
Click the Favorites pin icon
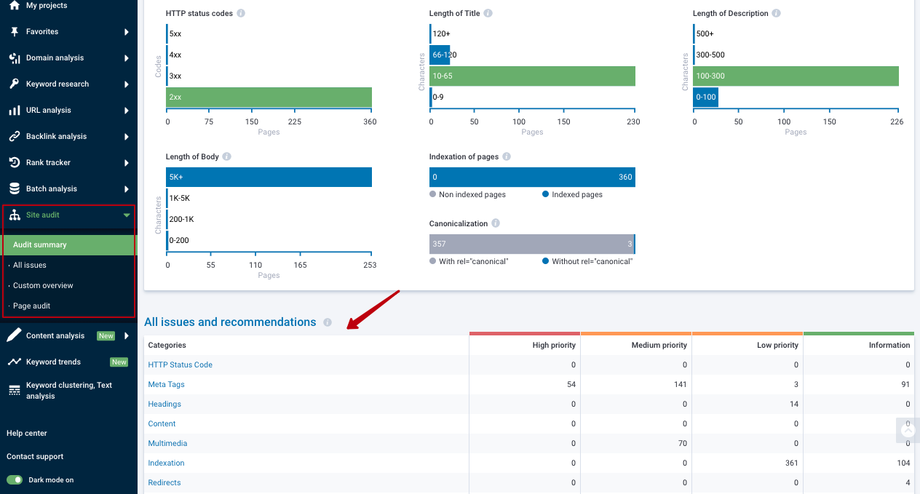coord(14,31)
